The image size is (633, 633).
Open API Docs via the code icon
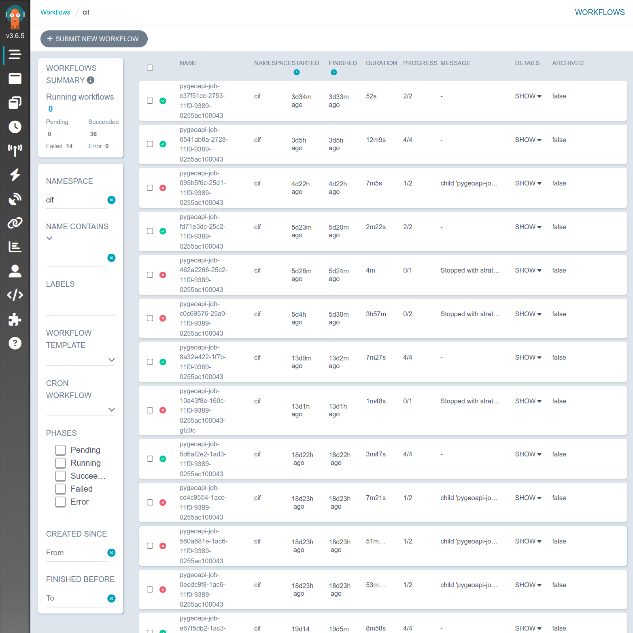click(x=15, y=295)
